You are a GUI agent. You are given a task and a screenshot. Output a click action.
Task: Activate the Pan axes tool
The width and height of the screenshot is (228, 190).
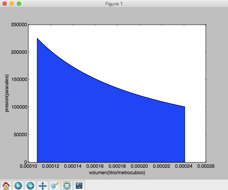pyautogui.click(x=43, y=185)
